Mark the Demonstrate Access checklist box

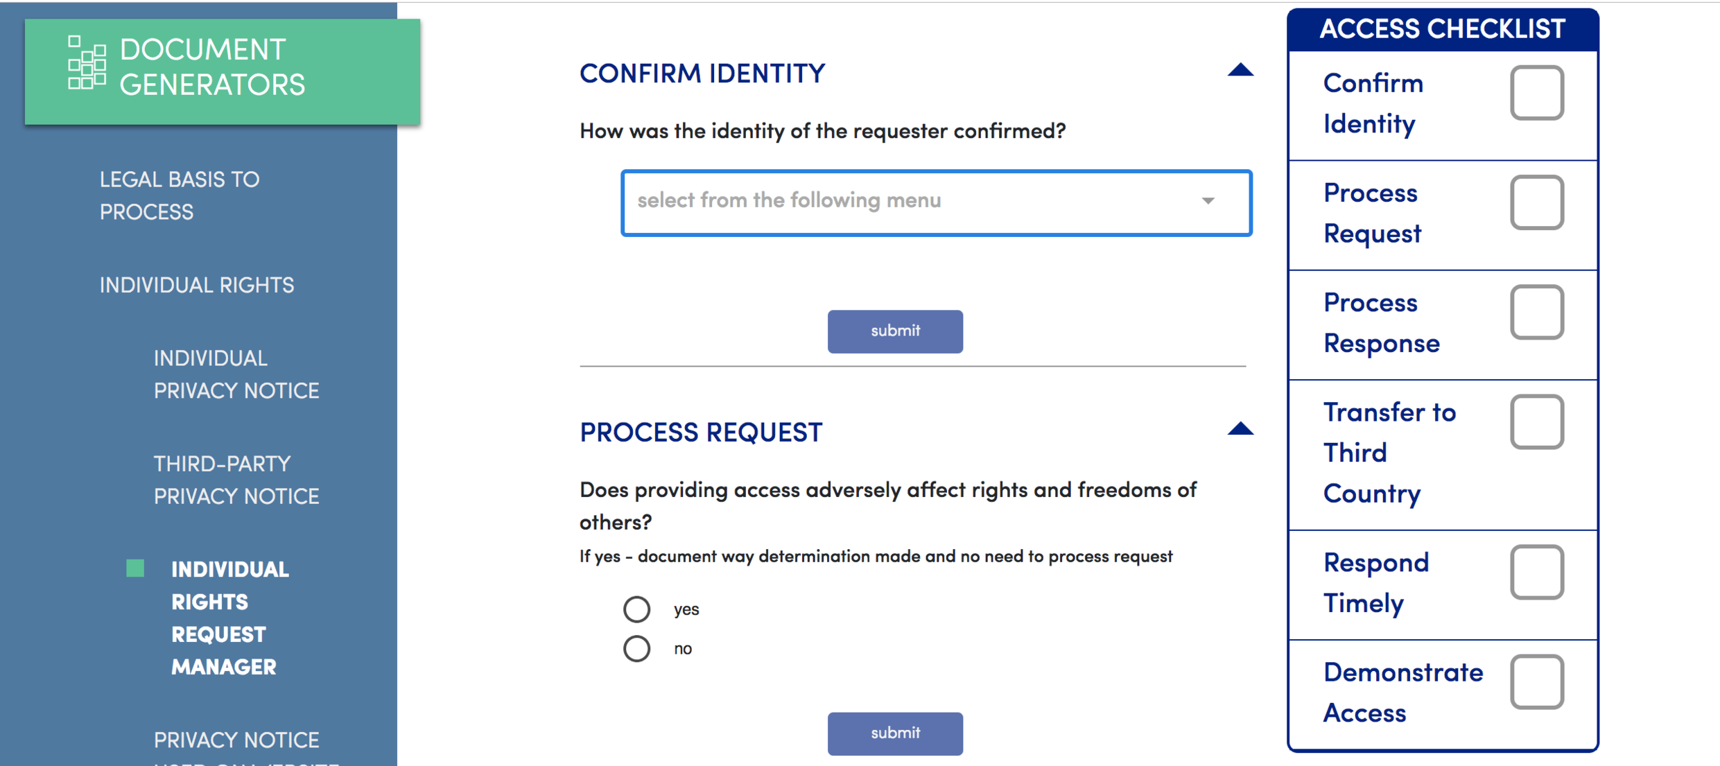point(1536,682)
